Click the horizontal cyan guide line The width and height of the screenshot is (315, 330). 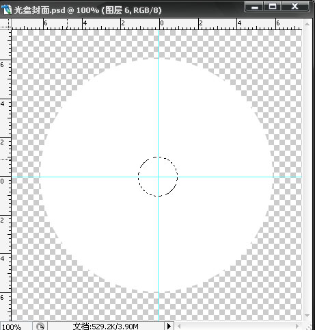pos(91,177)
